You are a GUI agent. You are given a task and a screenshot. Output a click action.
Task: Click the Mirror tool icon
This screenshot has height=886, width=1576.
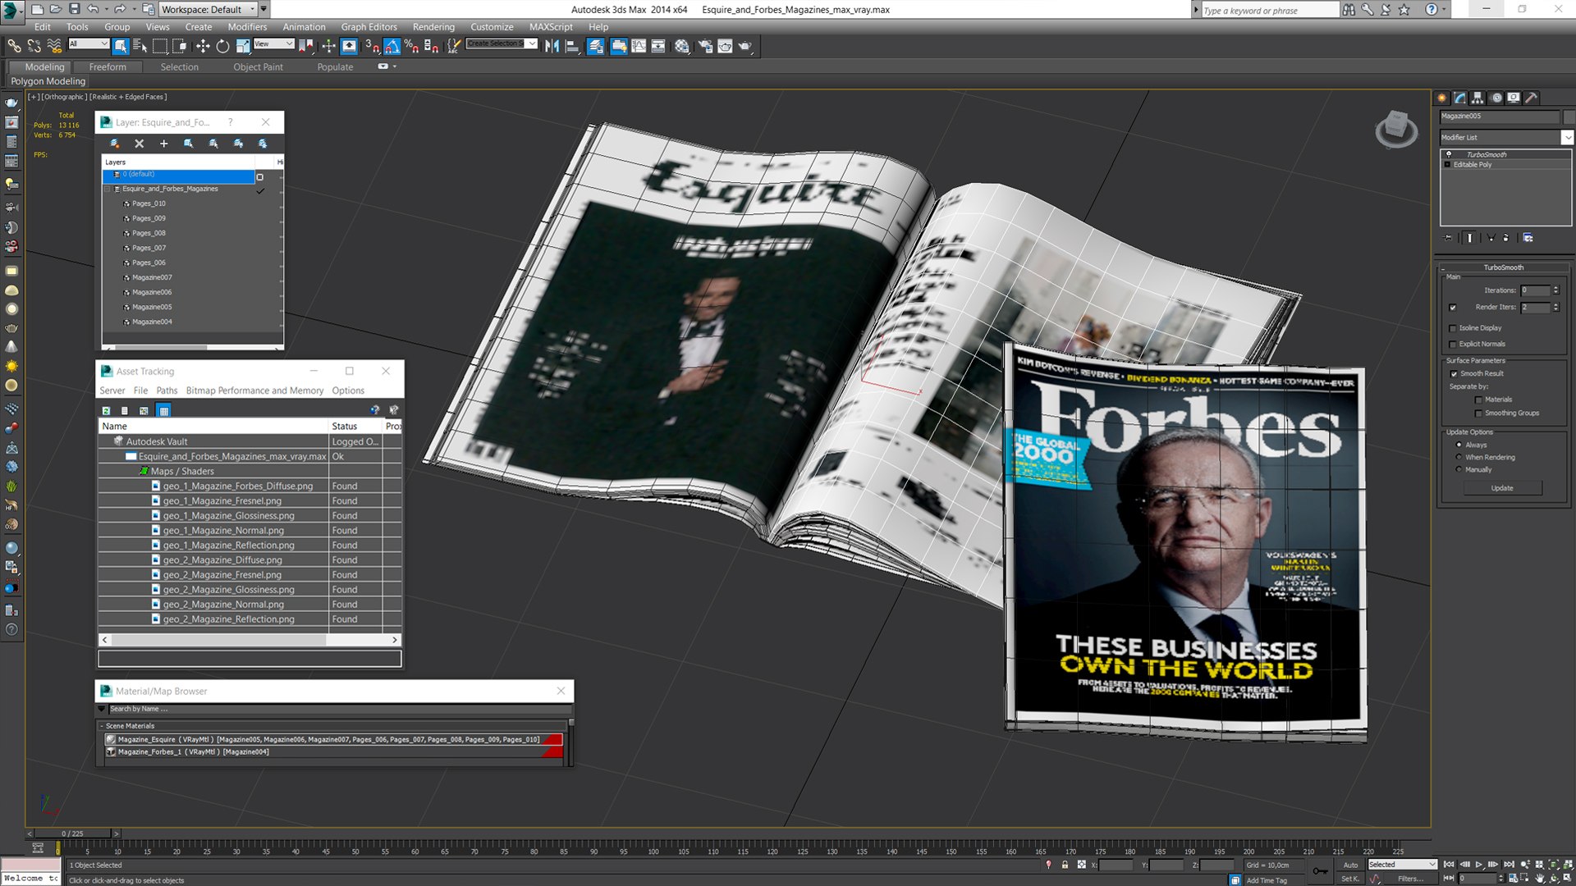pos(552,46)
